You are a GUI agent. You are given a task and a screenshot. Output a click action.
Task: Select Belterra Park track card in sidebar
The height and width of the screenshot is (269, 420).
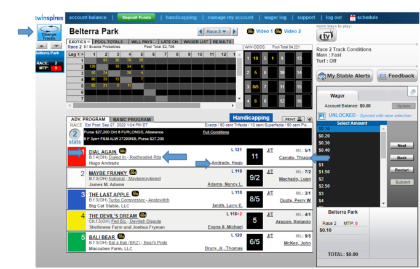50,61
